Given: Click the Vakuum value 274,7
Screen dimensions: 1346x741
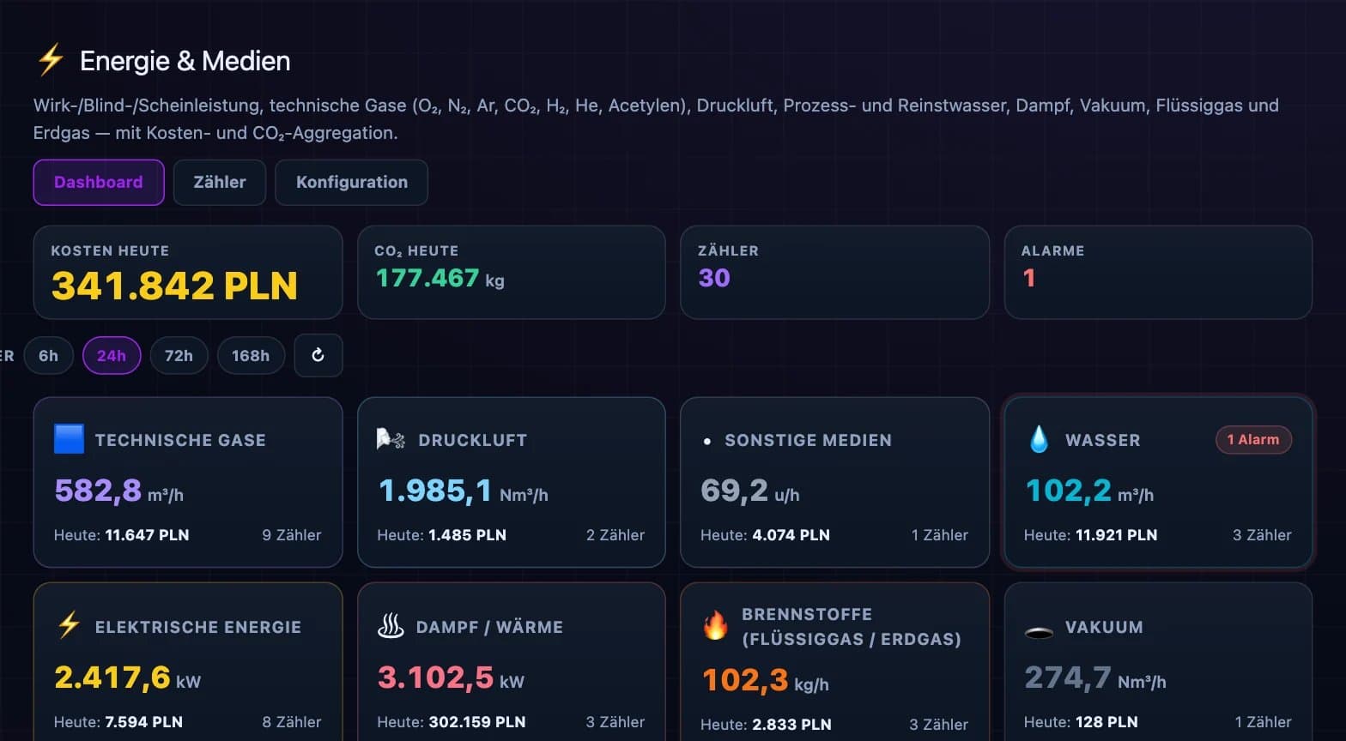Looking at the screenshot, I should [1068, 678].
